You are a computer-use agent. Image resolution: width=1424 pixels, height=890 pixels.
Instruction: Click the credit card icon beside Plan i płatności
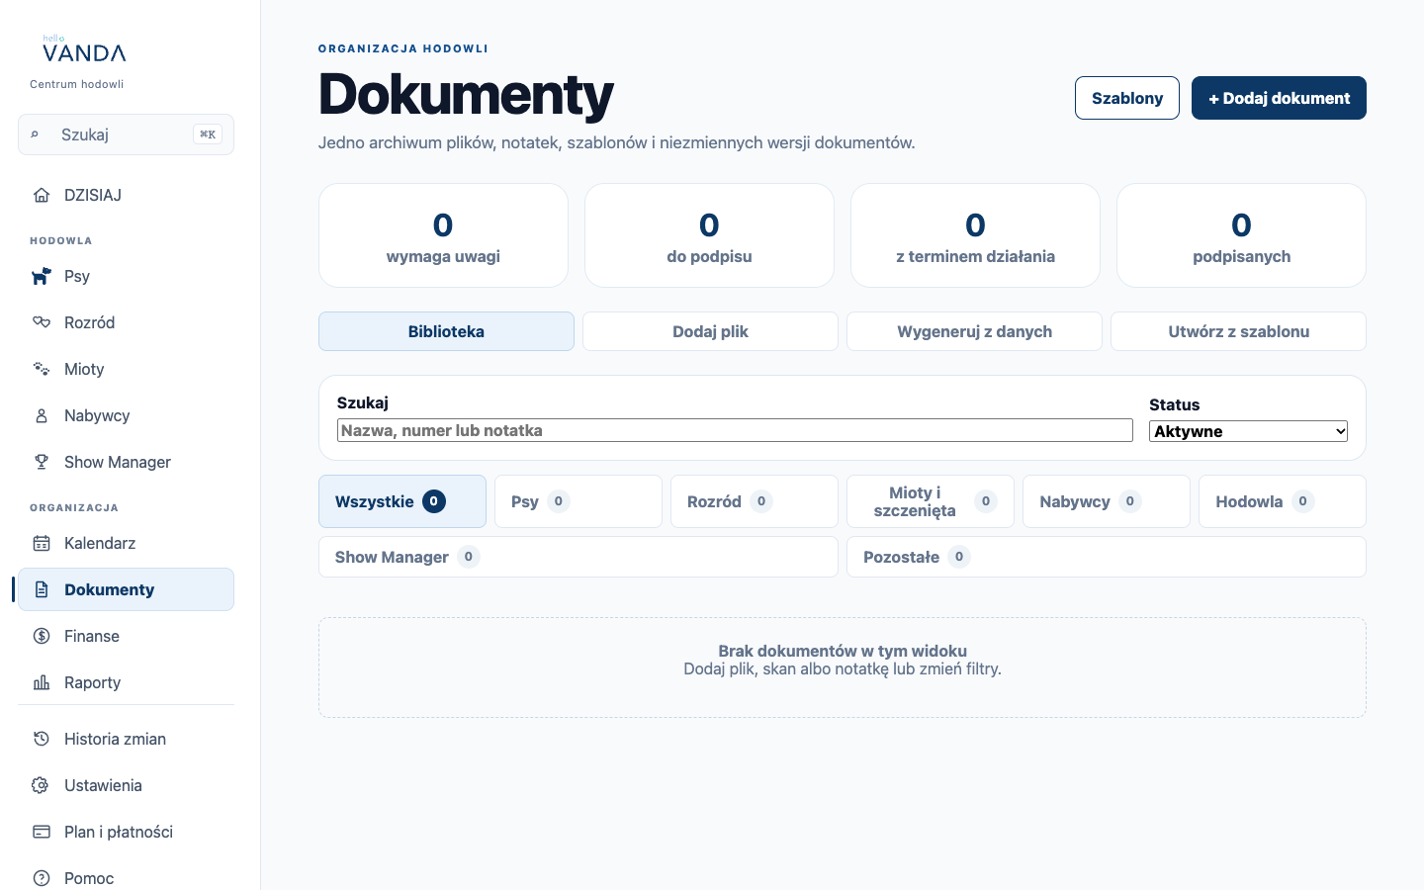(42, 832)
